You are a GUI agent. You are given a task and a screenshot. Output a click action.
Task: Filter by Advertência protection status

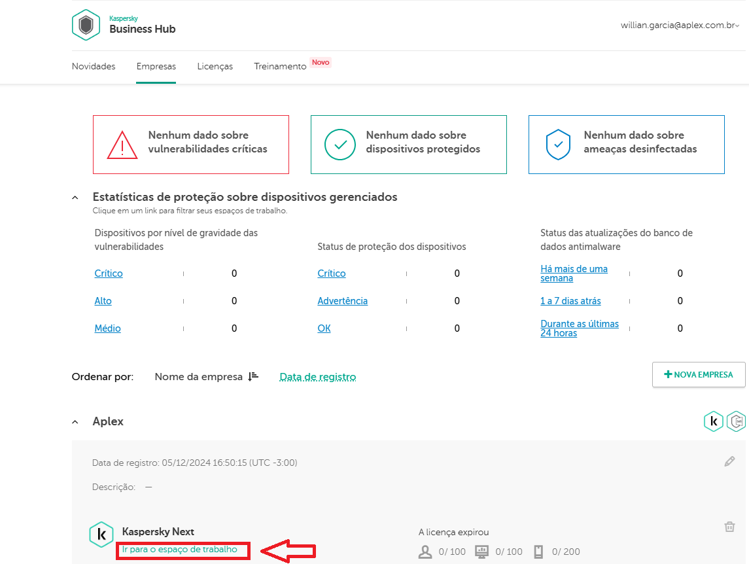pyautogui.click(x=343, y=300)
